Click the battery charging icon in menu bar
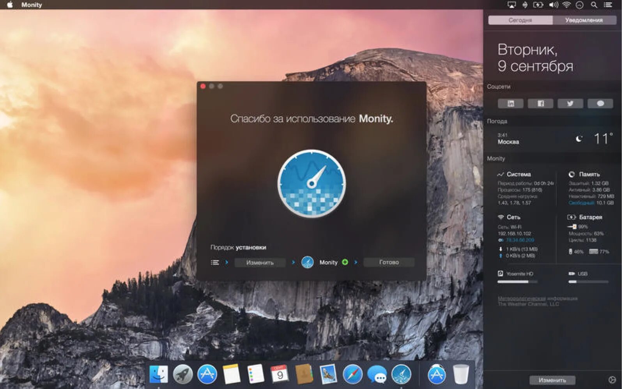Image resolution: width=623 pixels, height=389 pixels. [538, 5]
